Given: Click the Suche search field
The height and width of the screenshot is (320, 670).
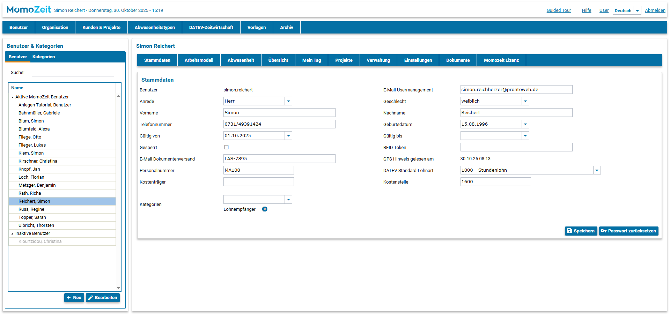Looking at the screenshot, I should [x=73, y=72].
